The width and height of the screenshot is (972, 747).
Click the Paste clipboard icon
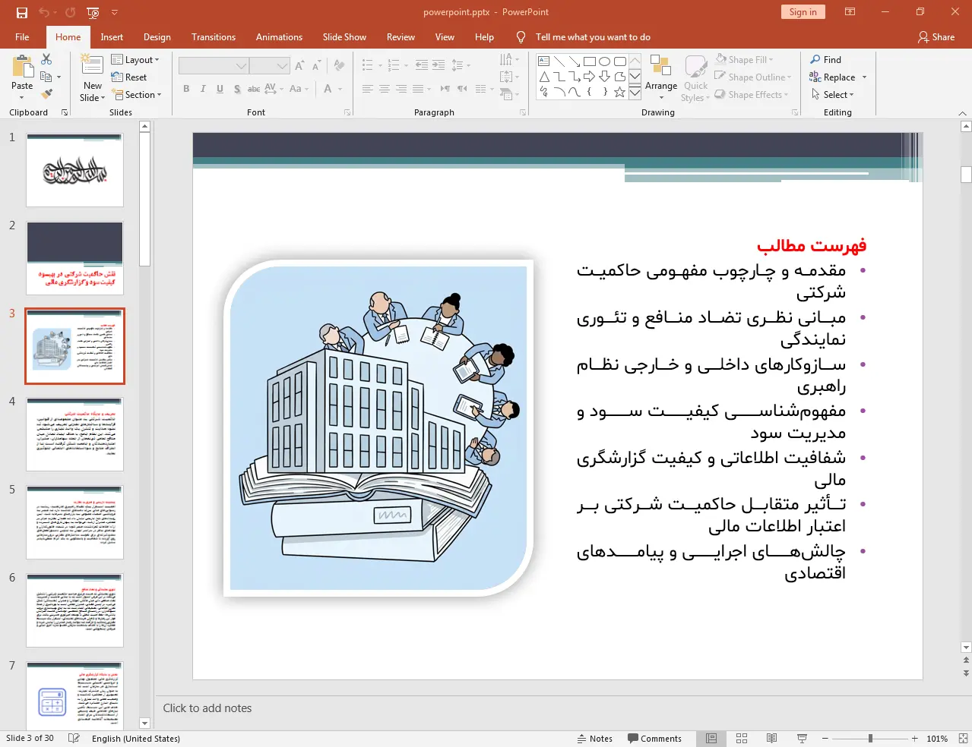[22, 68]
